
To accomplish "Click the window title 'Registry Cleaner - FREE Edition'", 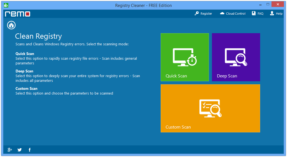I will (x=143, y=6).
